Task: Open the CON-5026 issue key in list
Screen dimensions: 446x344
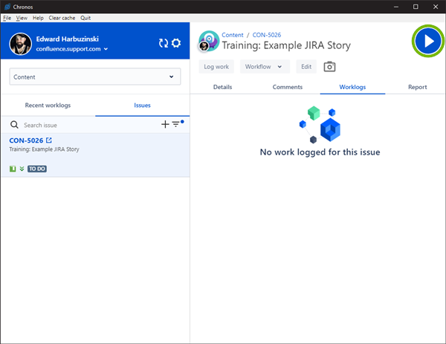Action: (x=26, y=140)
